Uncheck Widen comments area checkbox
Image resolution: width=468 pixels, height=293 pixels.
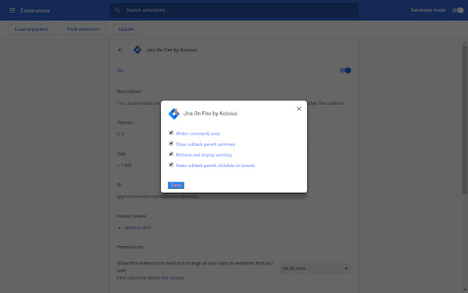pos(171,133)
